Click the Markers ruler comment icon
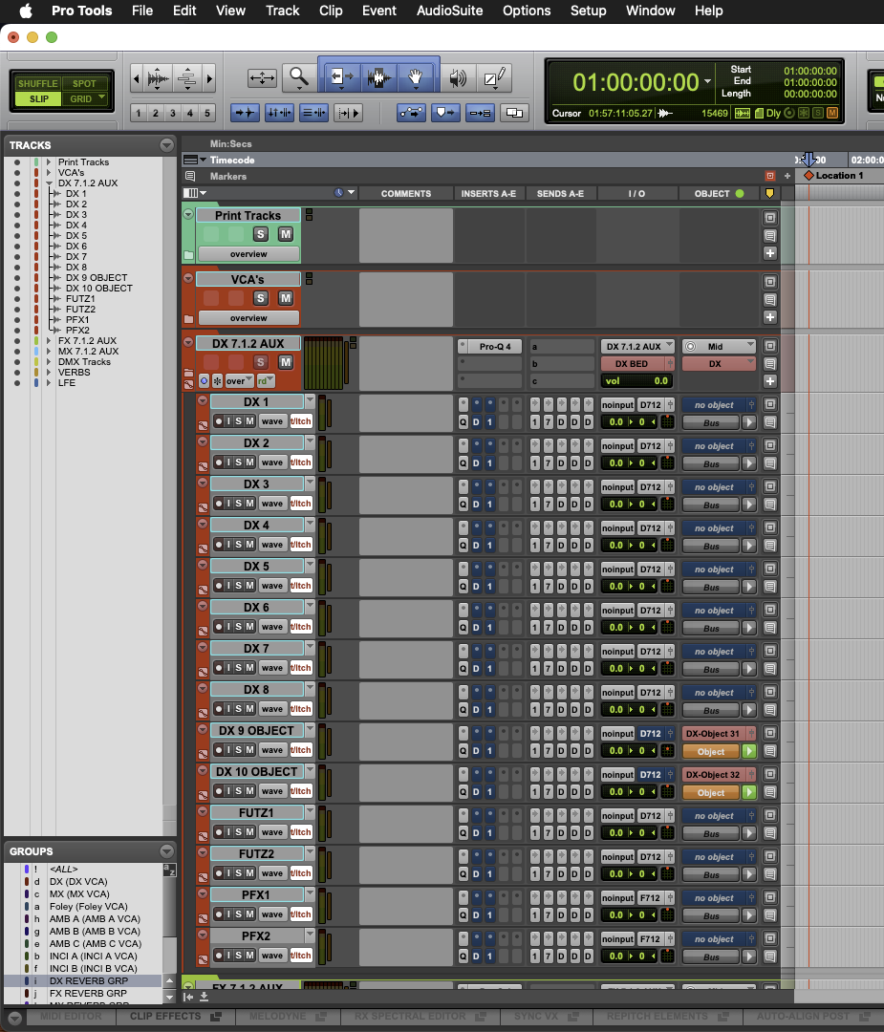 click(x=190, y=176)
